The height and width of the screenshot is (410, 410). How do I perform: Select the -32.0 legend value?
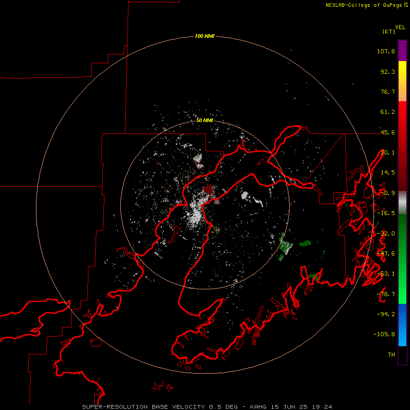click(x=386, y=234)
